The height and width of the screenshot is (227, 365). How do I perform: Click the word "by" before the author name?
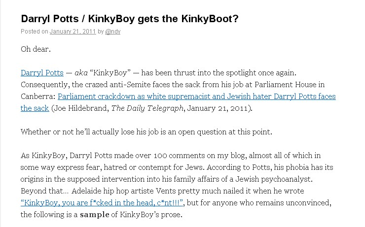click(x=101, y=32)
